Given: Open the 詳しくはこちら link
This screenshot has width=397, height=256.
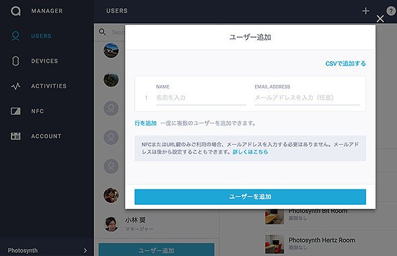Looking at the screenshot, I should point(250,152).
